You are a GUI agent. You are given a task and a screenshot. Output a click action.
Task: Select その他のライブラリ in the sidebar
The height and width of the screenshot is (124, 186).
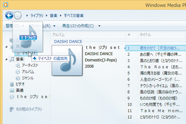pos(29,109)
